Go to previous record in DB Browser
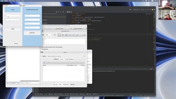Image resolution: width=176 pixels, height=99 pixels. [10, 83]
